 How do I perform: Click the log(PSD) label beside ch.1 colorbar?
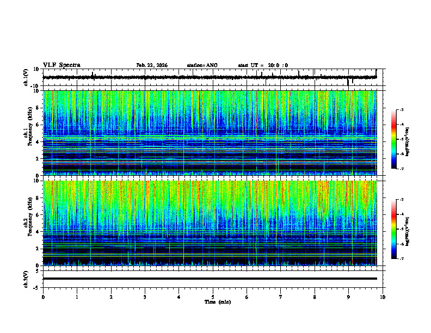(x=407, y=142)
